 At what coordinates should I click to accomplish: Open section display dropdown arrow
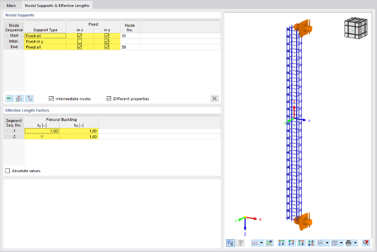point(327,243)
